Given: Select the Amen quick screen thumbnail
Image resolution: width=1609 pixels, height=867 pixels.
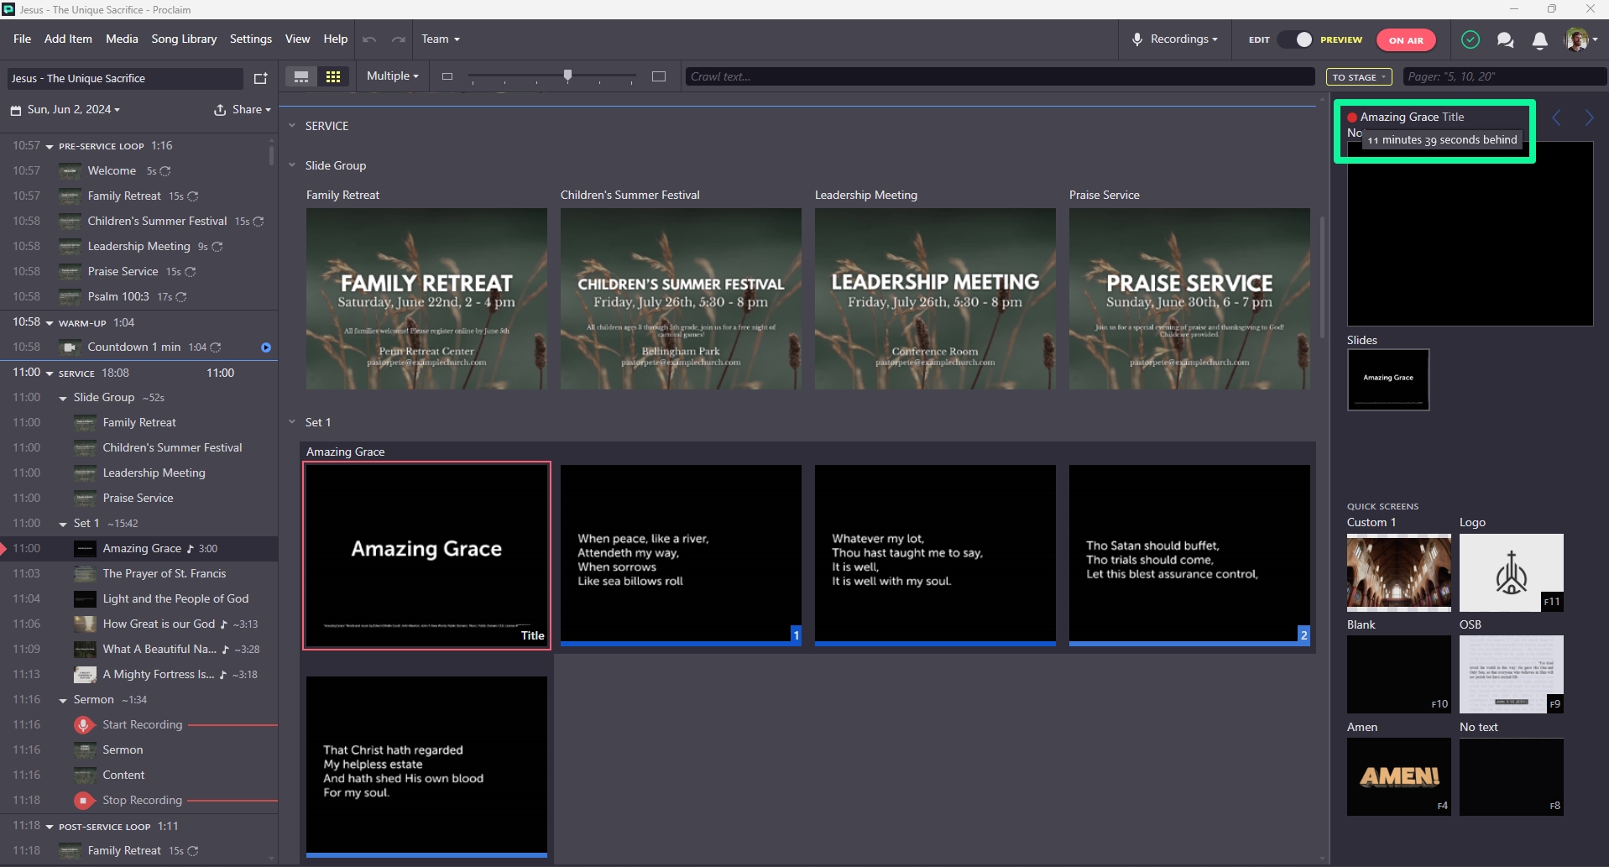Looking at the screenshot, I should [x=1398, y=776].
